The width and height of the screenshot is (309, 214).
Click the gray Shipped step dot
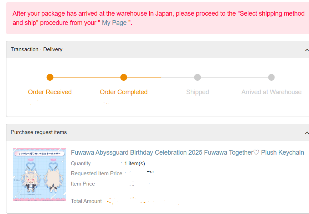[x=197, y=77]
